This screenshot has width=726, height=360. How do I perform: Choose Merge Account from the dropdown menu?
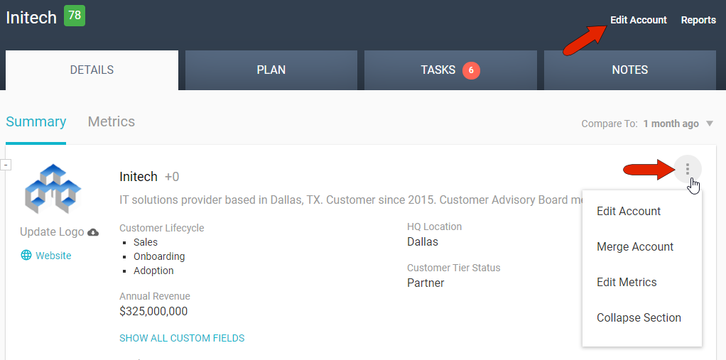coord(634,246)
